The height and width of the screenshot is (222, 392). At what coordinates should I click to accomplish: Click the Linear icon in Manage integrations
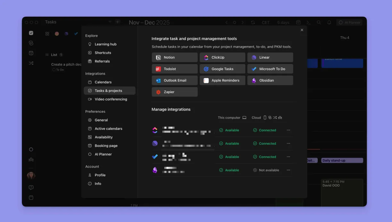click(x=155, y=144)
